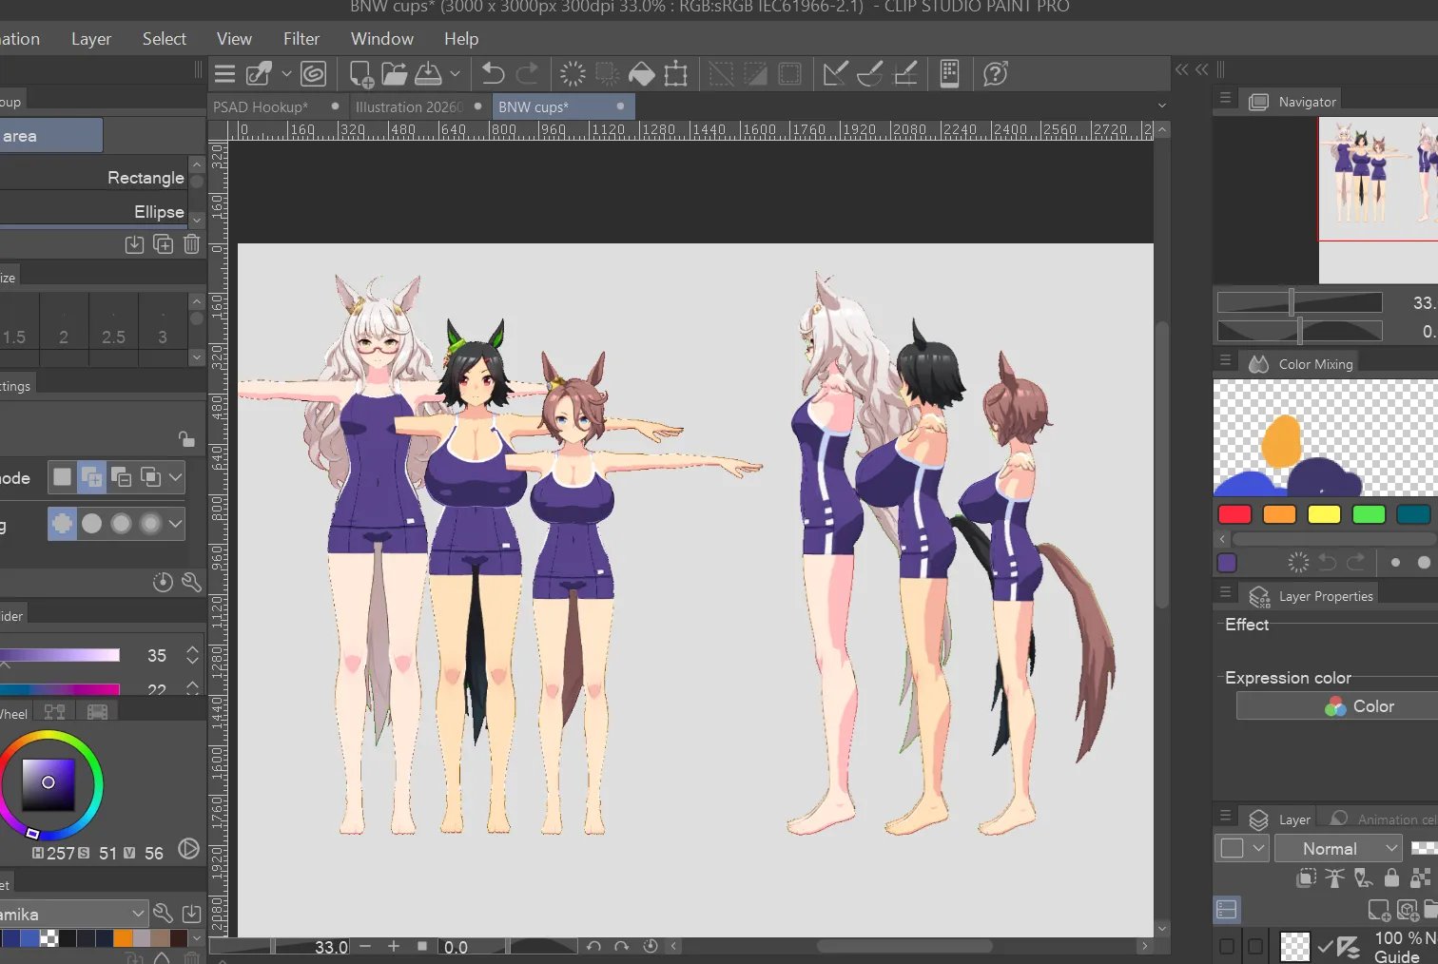Edit the color set with wrench icon beside amika
Viewport: 1438px width, 964px height.
click(x=164, y=915)
